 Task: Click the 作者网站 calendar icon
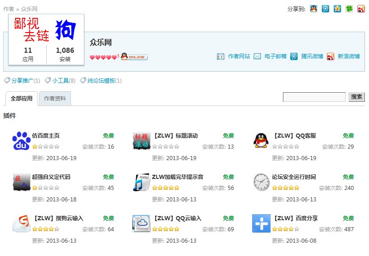(x=221, y=56)
